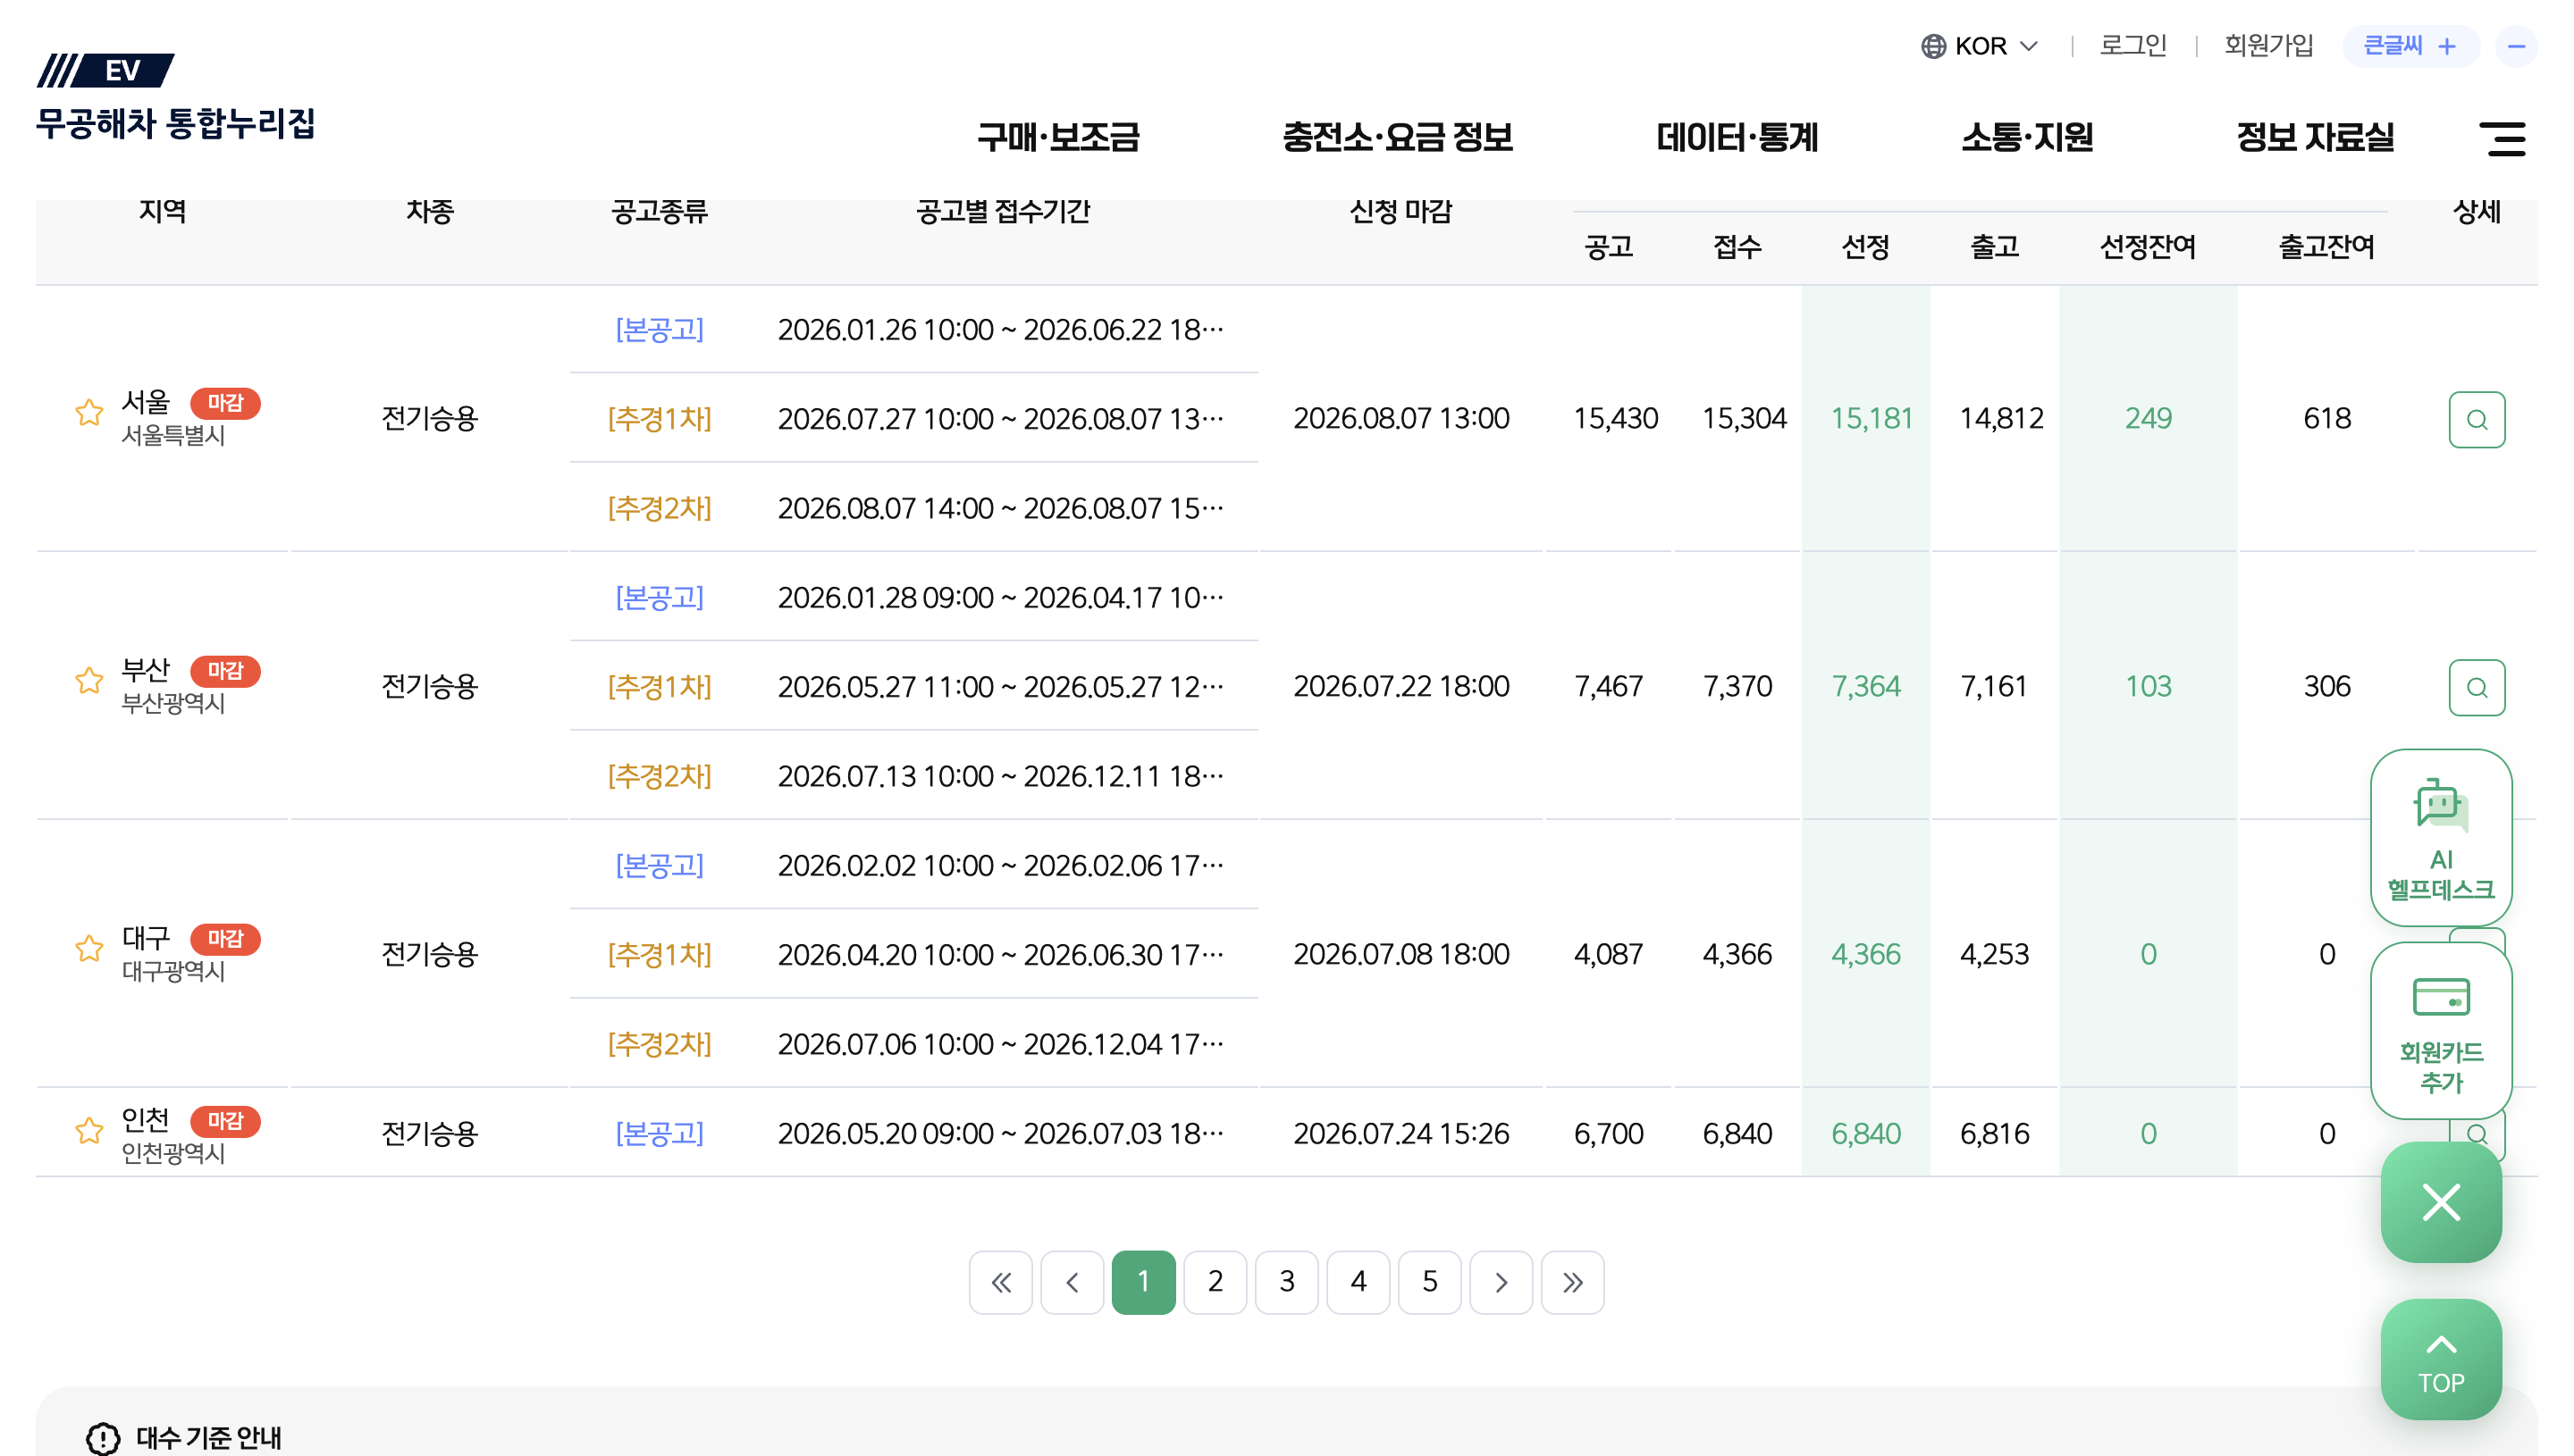Open 정보 자료실 menu
The image size is (2574, 1456).
[x=2315, y=137]
